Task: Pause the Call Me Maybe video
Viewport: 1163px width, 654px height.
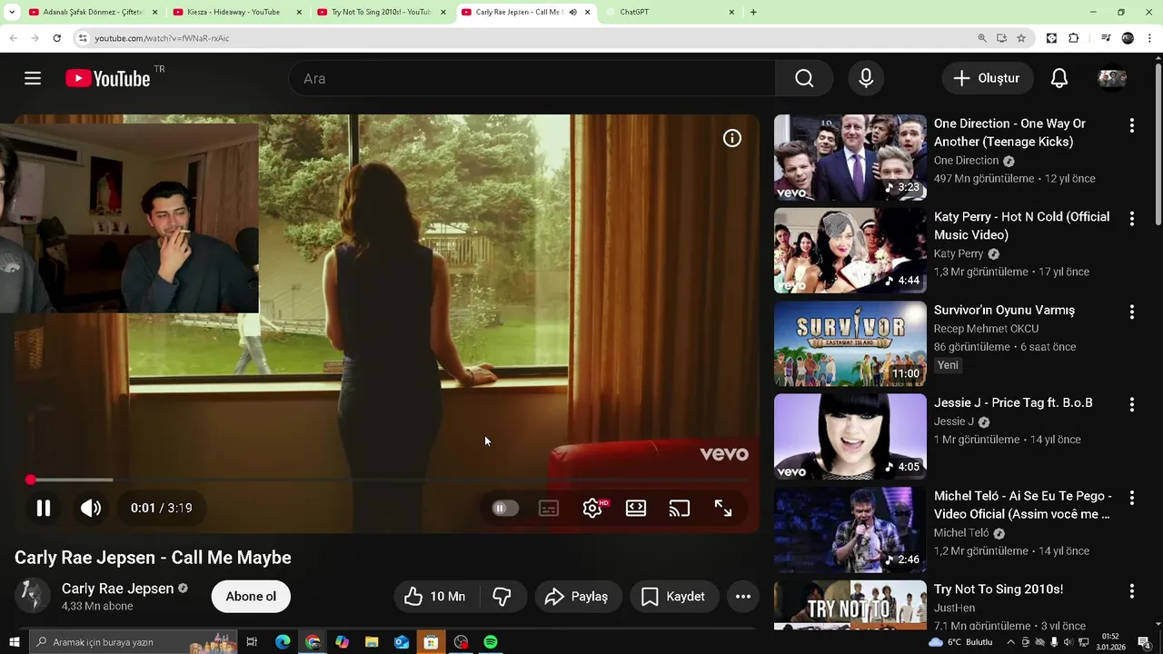Action: click(43, 508)
